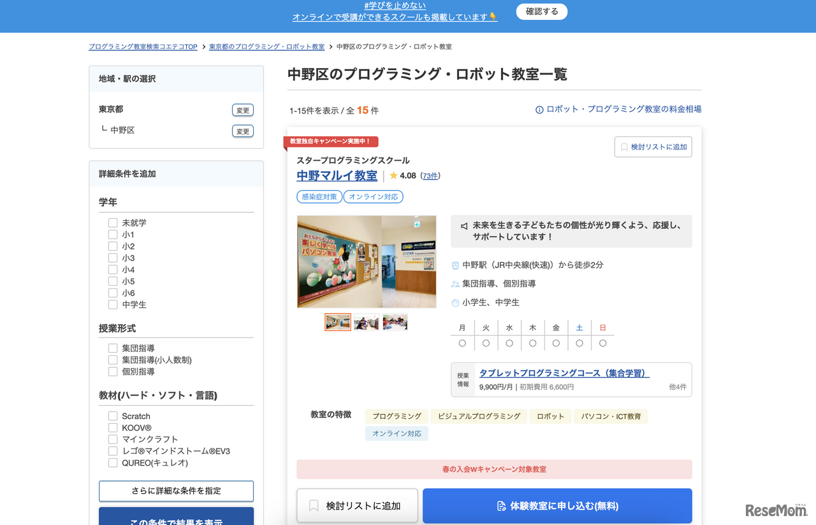The height and width of the screenshot is (525, 816).
Task: Click the megaphone icon in message box
Action: coord(464,226)
